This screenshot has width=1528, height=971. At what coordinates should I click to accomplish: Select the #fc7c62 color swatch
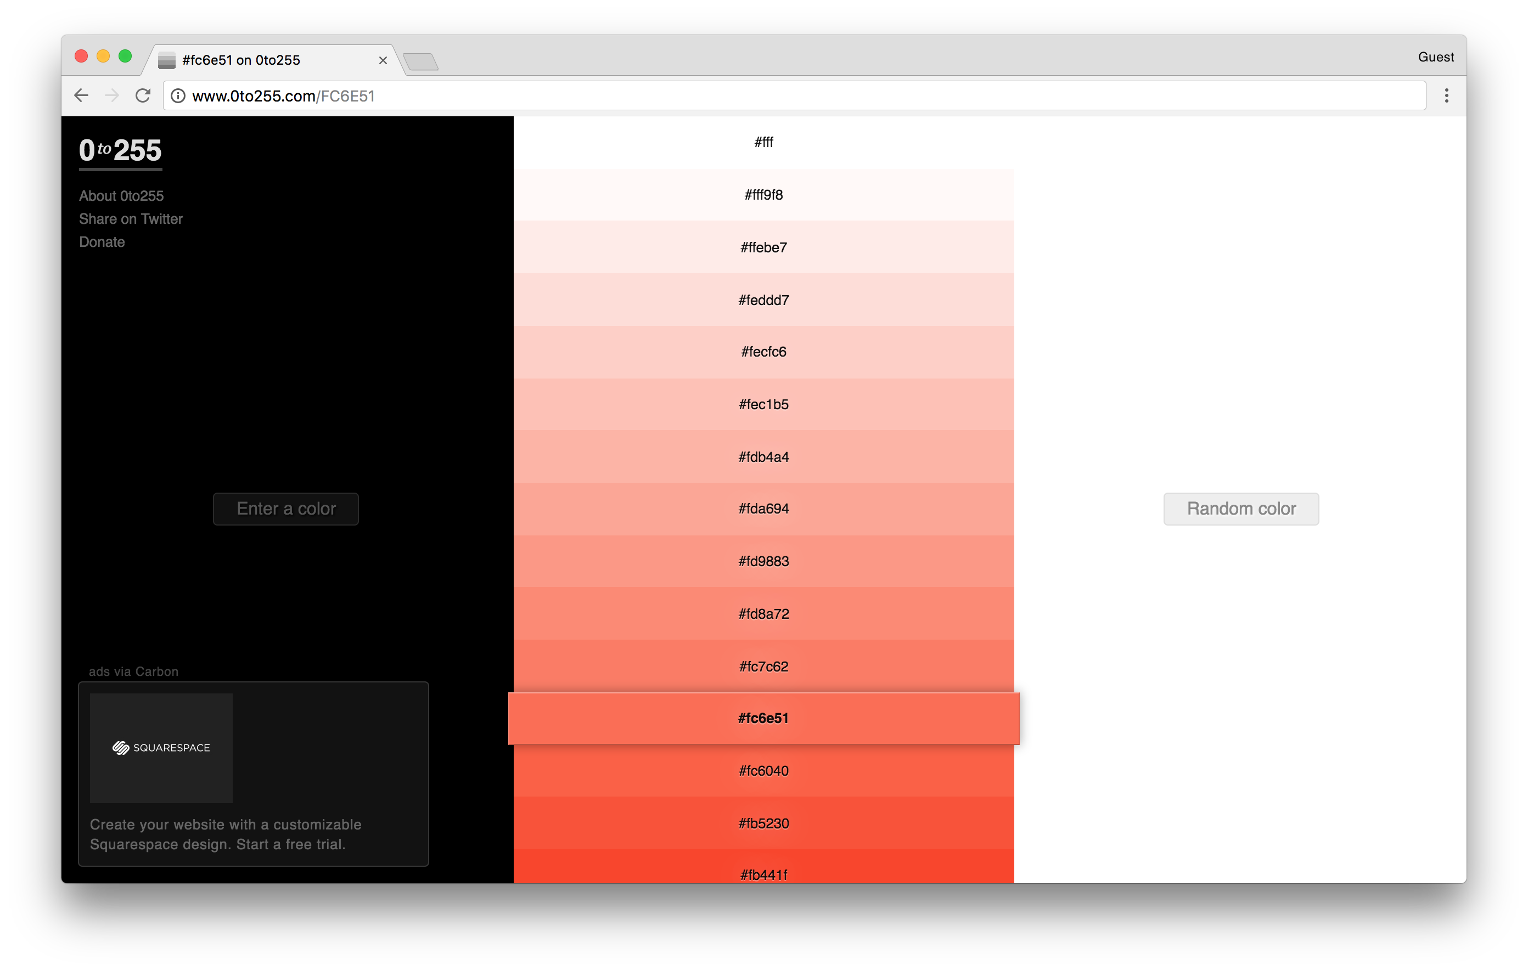(763, 666)
